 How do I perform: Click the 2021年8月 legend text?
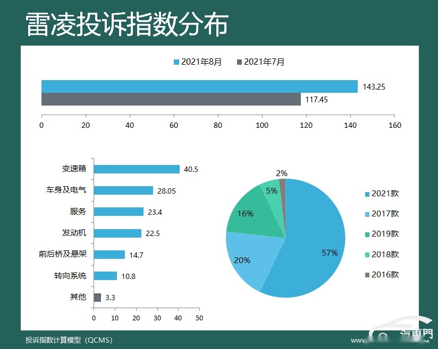pos(201,62)
